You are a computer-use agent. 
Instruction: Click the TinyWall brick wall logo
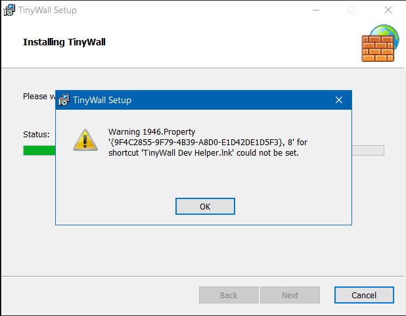pyautogui.click(x=380, y=43)
